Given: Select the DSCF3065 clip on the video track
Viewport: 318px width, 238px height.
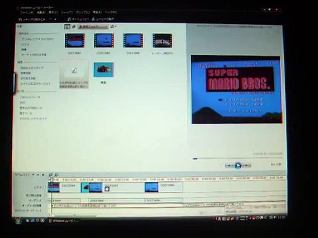Looking at the screenshot, I should [117, 187].
